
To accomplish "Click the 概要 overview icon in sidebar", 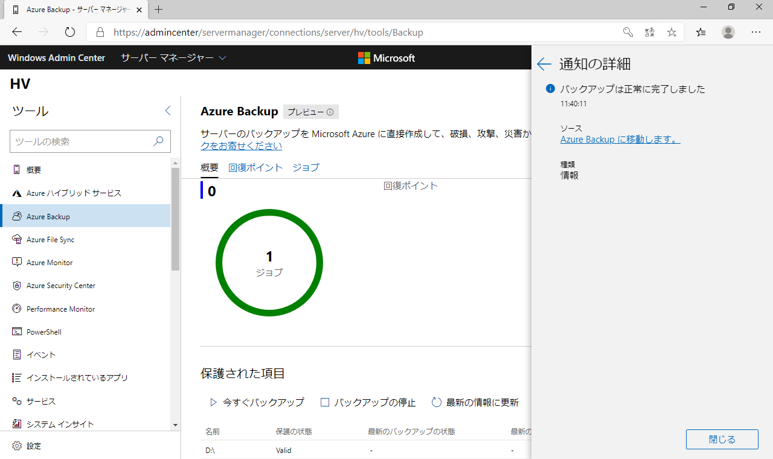I will pos(16,170).
